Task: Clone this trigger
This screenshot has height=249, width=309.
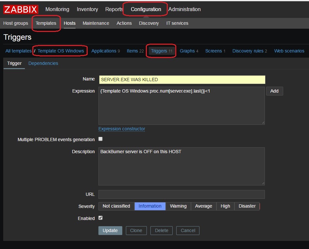Action: pyautogui.click(x=136, y=230)
